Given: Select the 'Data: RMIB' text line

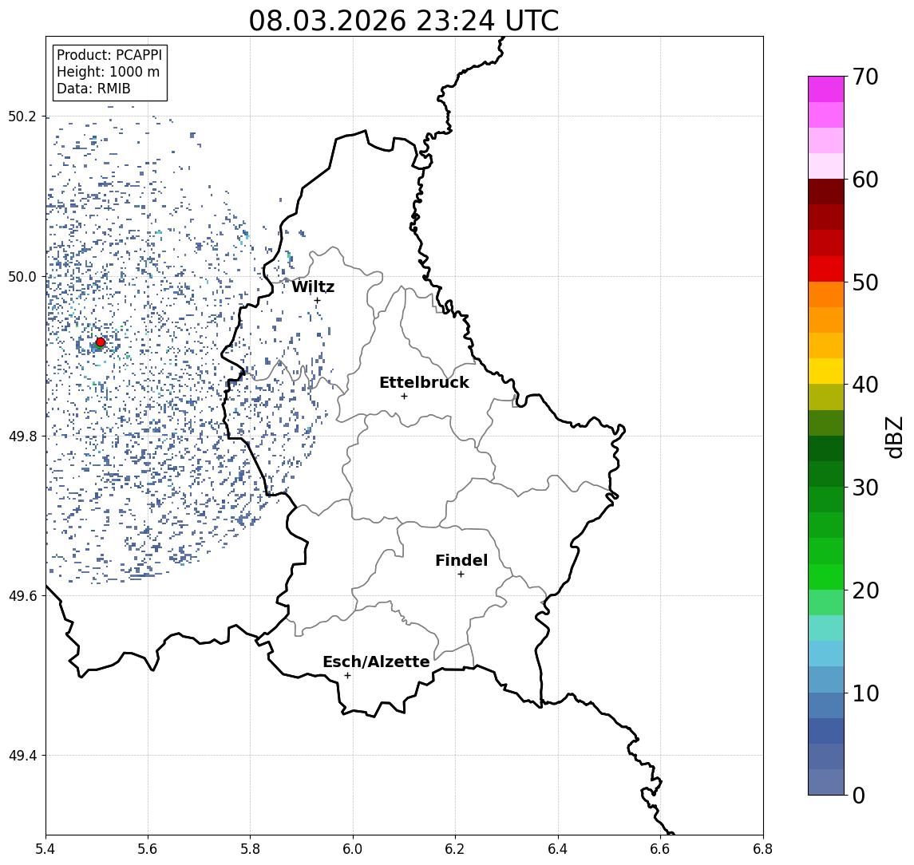Looking at the screenshot, I should 93,89.
